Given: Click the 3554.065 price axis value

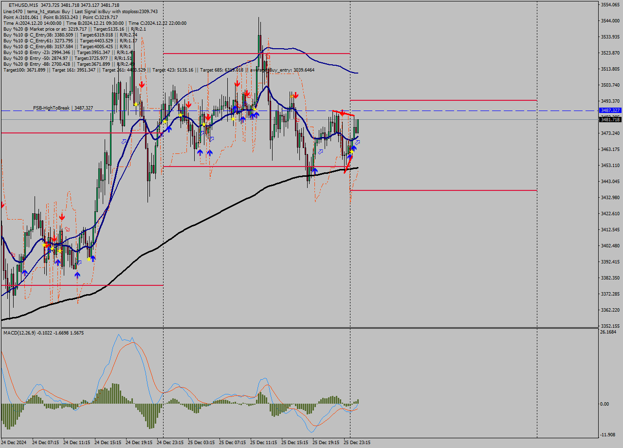Looking at the screenshot, I should click(610, 4).
